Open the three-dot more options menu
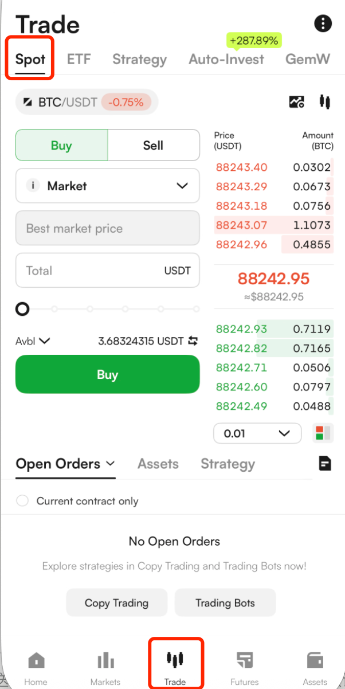This screenshot has height=689, width=345. click(x=323, y=24)
